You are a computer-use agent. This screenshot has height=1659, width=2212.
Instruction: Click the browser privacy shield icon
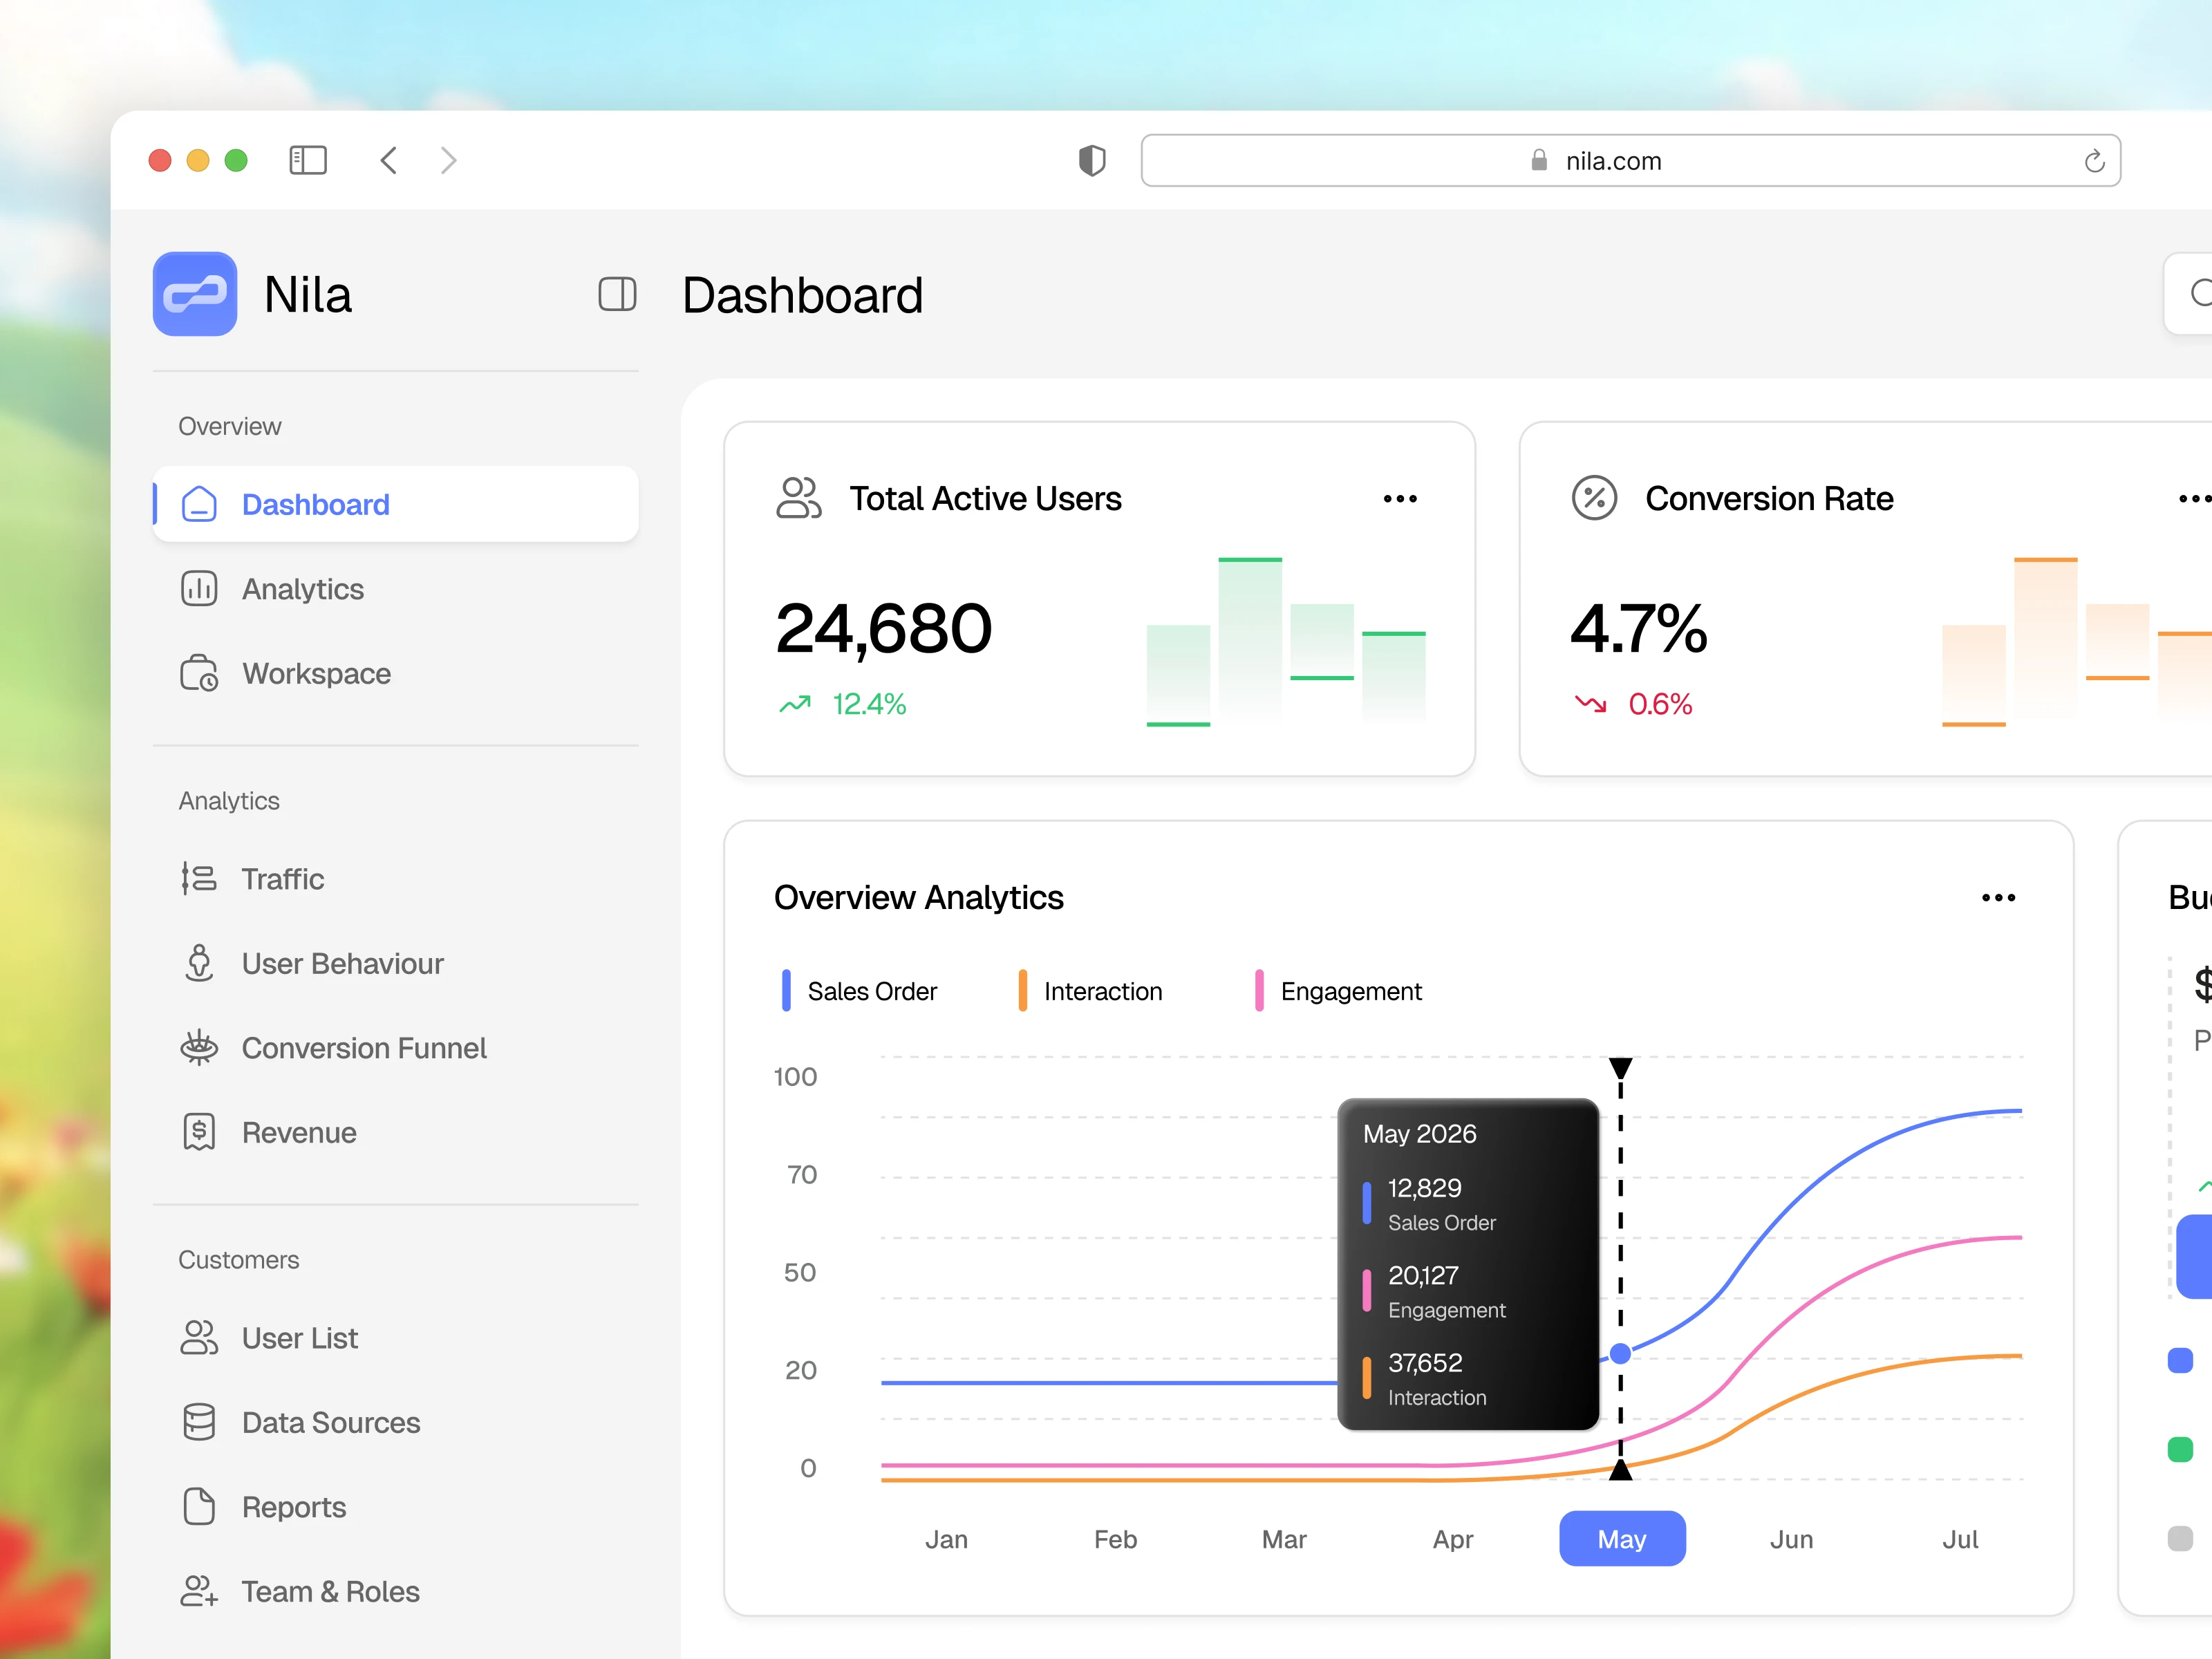pos(1092,160)
